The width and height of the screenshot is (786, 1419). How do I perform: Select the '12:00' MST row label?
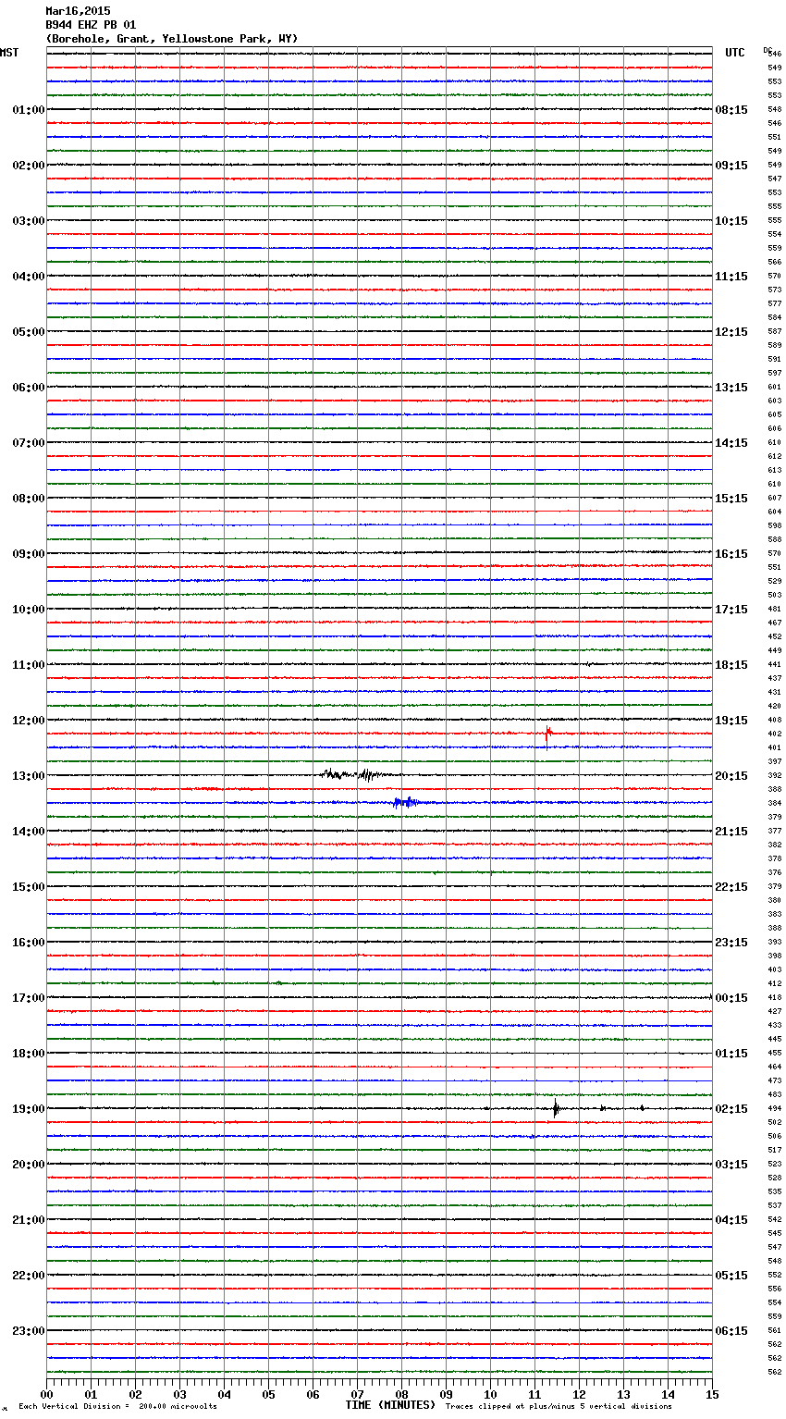(29, 721)
